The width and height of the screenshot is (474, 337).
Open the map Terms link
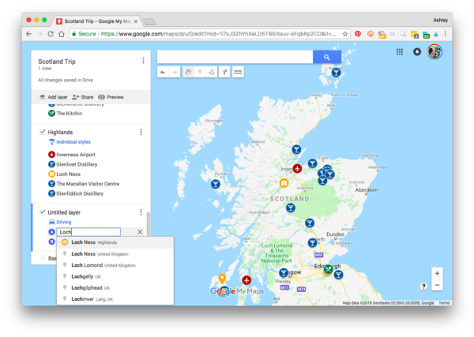pos(444,303)
